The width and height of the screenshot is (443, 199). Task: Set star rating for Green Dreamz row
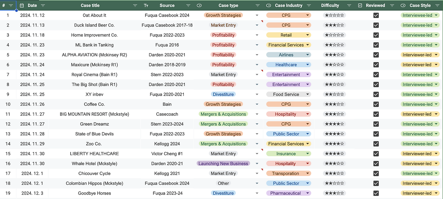pyautogui.click(x=334, y=124)
